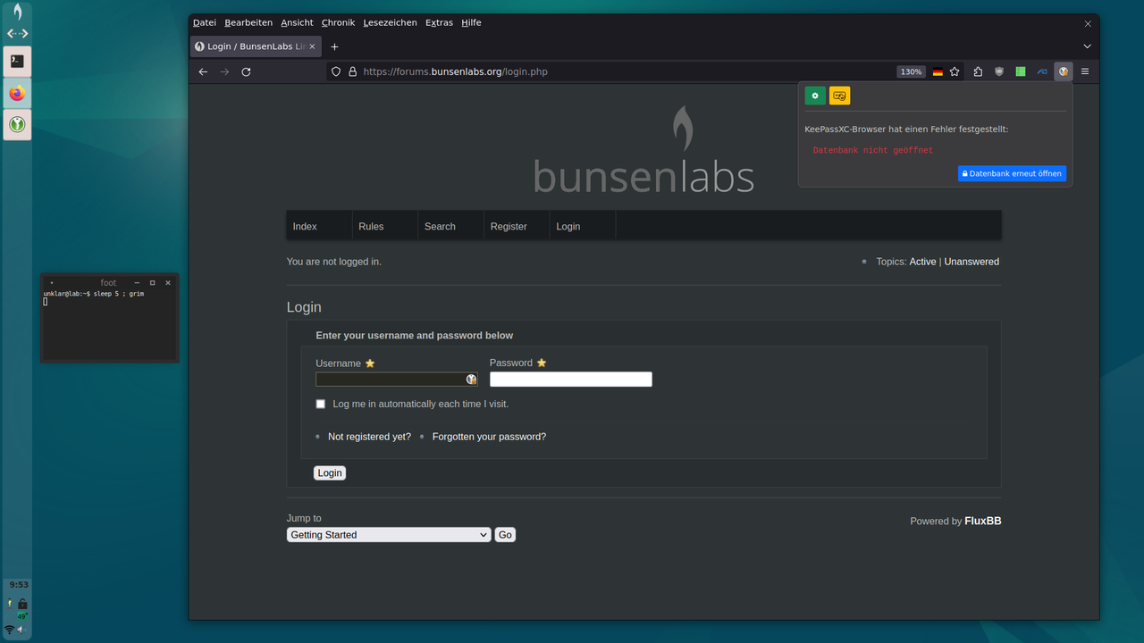Click the Firefox icon in the side panel
Viewport: 1144px width, 643px height.
tap(17, 93)
